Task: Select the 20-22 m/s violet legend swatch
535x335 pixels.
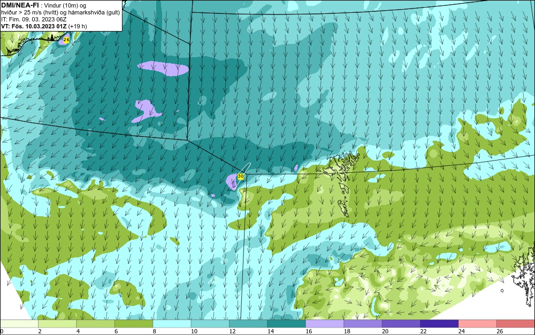Action: [401, 324]
